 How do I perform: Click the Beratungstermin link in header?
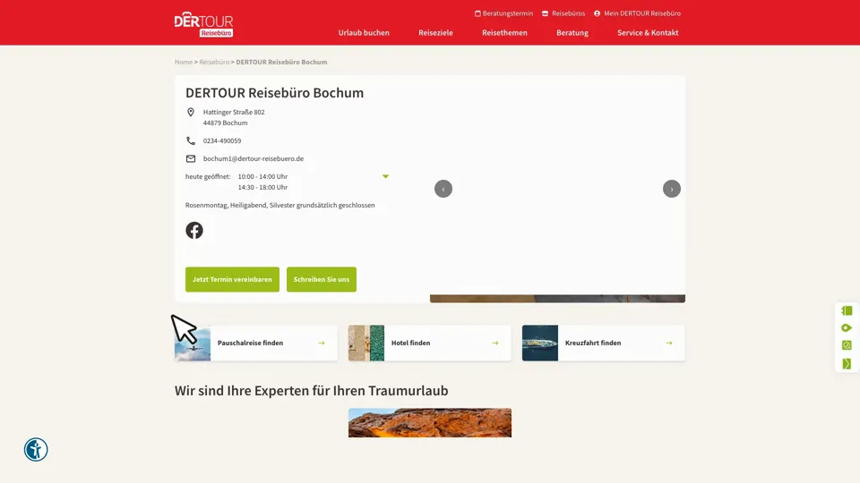pyautogui.click(x=508, y=13)
